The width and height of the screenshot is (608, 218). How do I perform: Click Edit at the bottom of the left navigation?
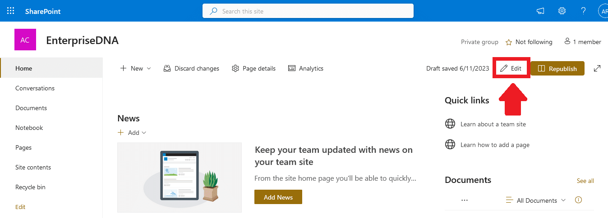click(x=20, y=207)
